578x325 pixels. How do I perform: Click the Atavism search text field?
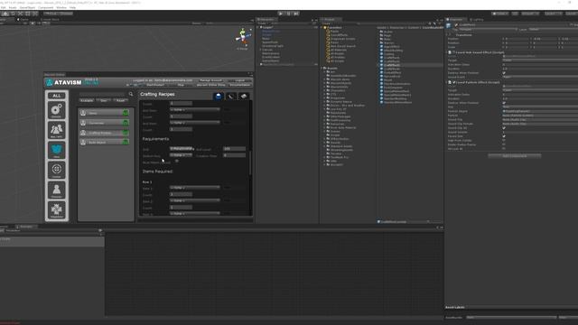point(103,94)
